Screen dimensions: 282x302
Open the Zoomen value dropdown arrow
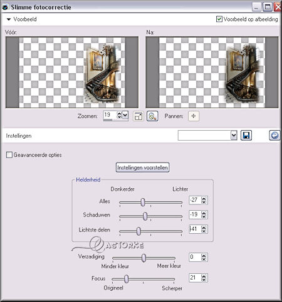click(x=125, y=115)
